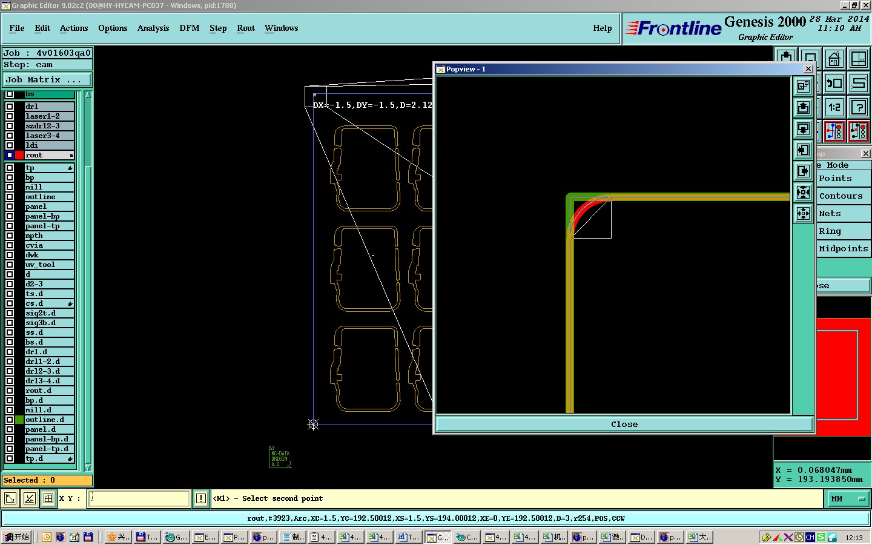This screenshot has height=545, width=872.
Task: Click the clock icon in quick launch
Action: [x=46, y=537]
